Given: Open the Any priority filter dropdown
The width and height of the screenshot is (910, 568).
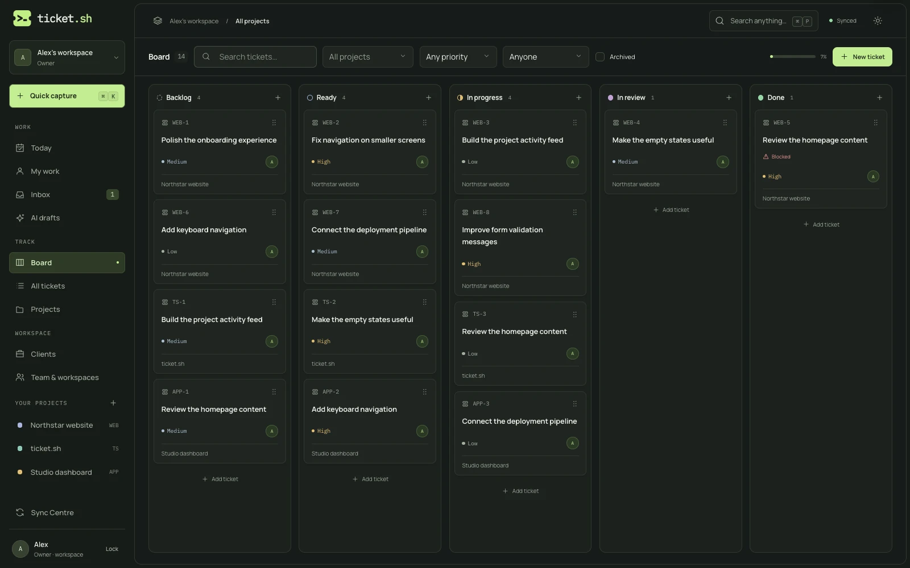Looking at the screenshot, I should [x=458, y=57].
